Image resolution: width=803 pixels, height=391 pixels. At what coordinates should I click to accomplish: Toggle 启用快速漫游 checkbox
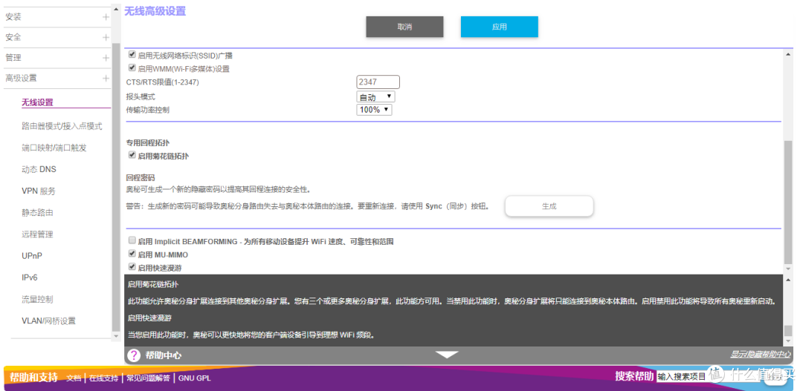(x=132, y=267)
